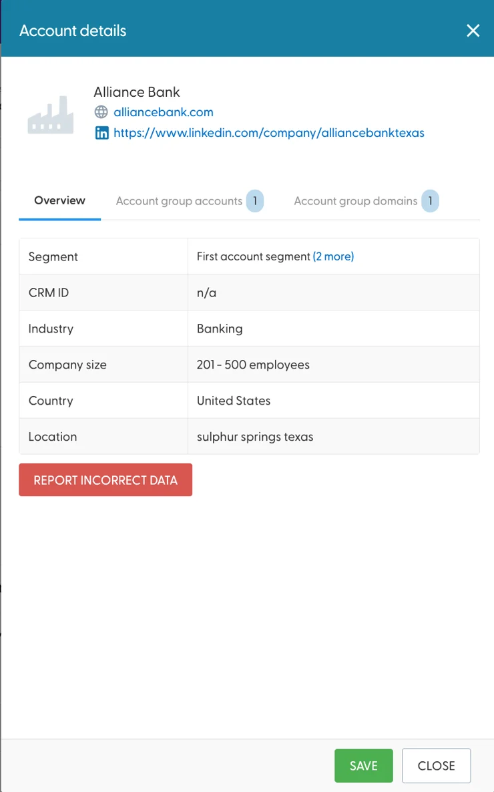494x792 pixels.
Task: Open the alliancebank.com website link
Action: 163,112
